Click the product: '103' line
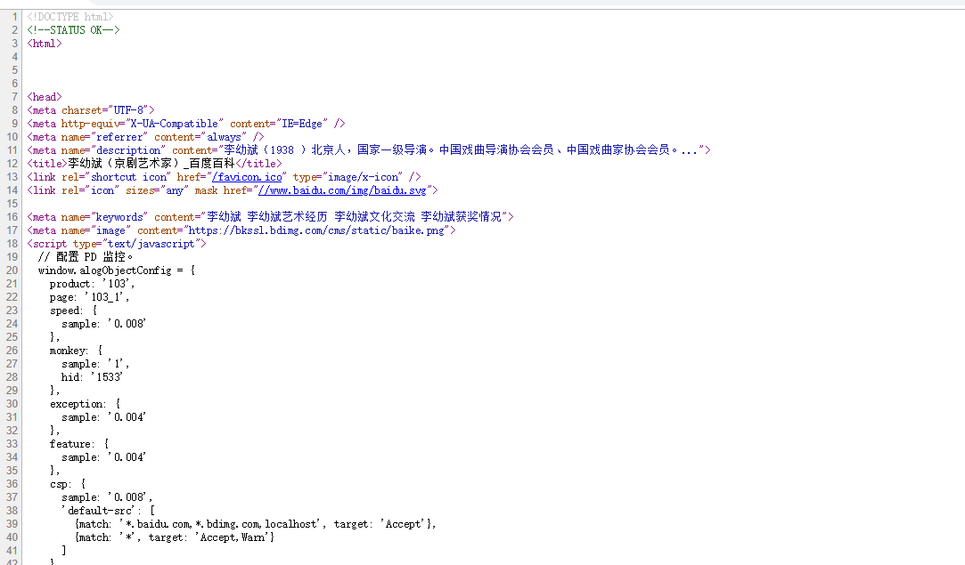The image size is (965, 565). tap(93, 284)
